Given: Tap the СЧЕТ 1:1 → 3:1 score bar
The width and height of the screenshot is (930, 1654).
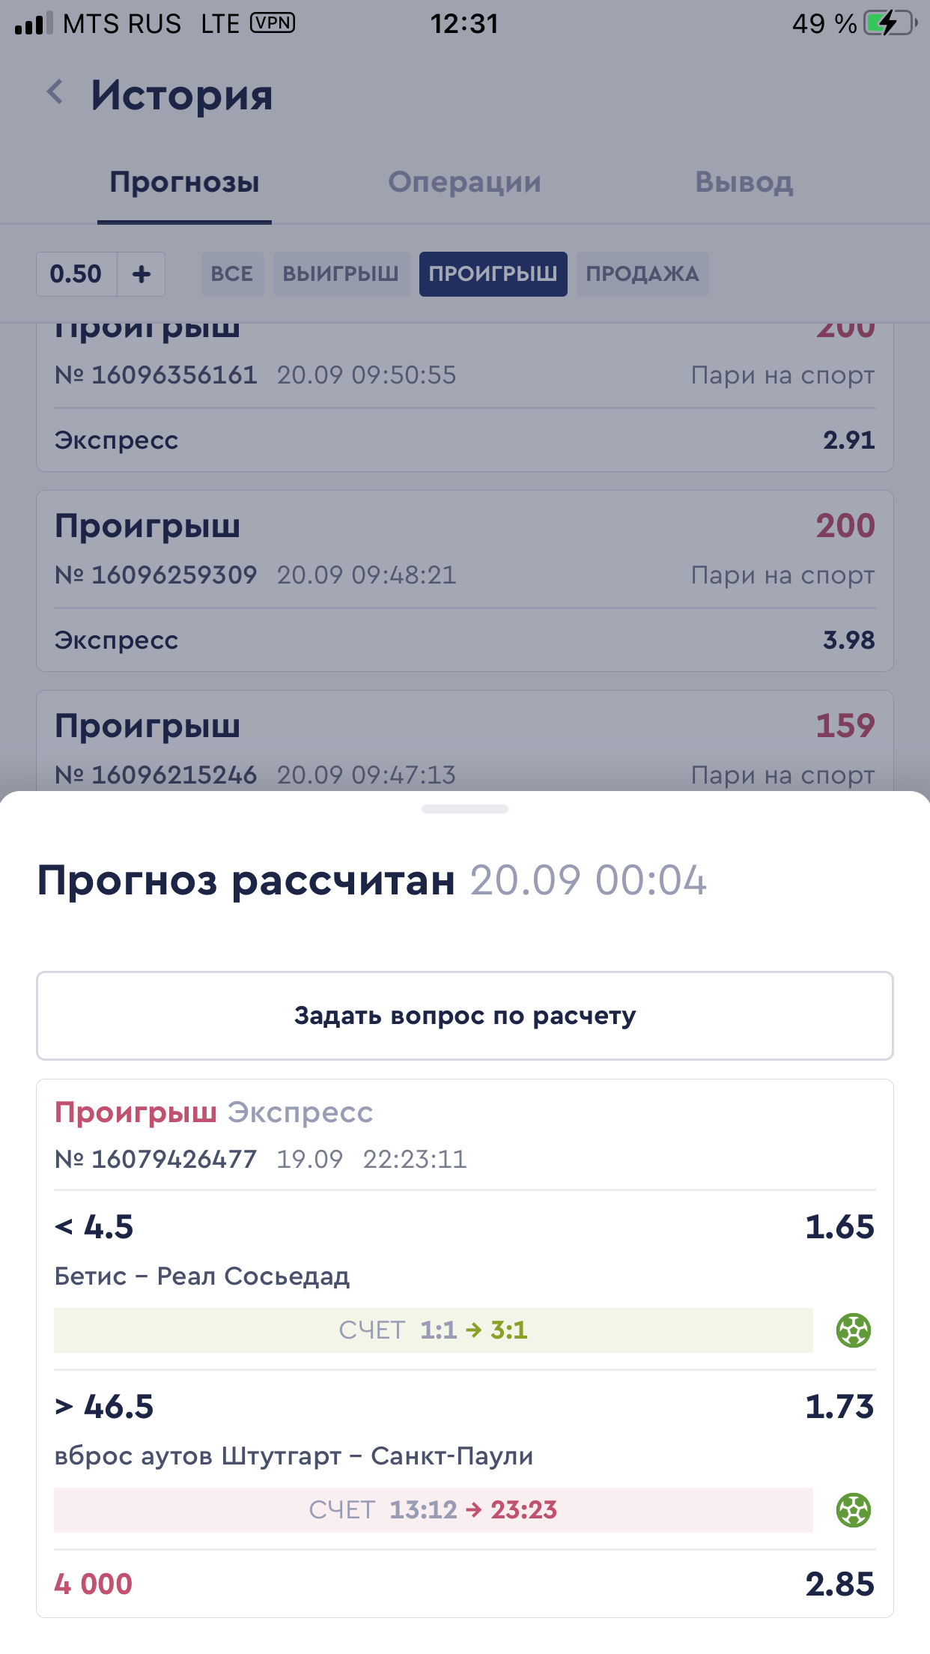Looking at the screenshot, I should click(433, 1330).
